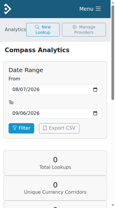The image size is (115, 208).
Task: Click the Unique Currency Corridors card
Action: 55,188
